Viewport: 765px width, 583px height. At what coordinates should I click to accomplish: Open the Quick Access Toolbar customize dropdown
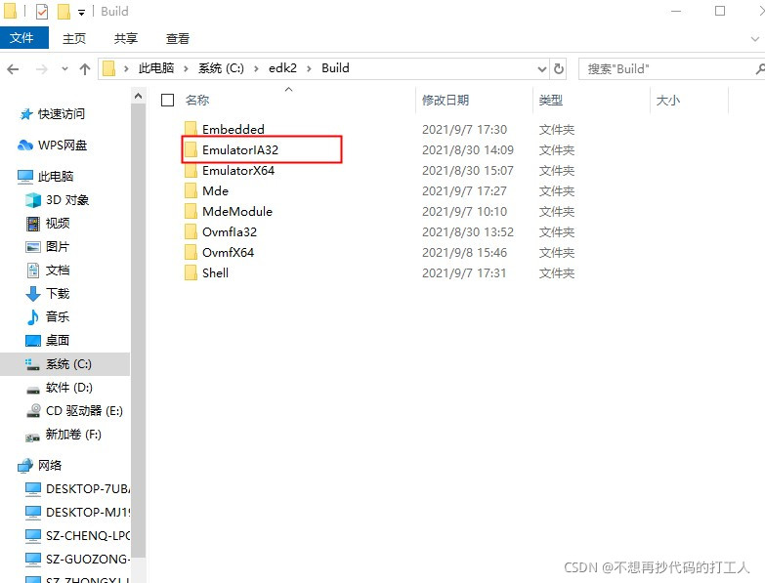click(x=81, y=13)
